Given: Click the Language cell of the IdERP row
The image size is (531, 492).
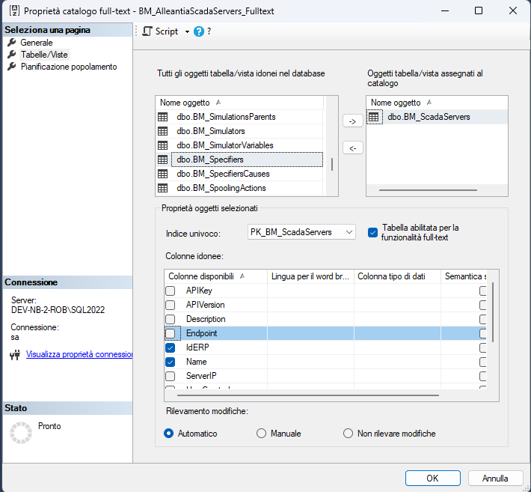Looking at the screenshot, I should [x=310, y=348].
